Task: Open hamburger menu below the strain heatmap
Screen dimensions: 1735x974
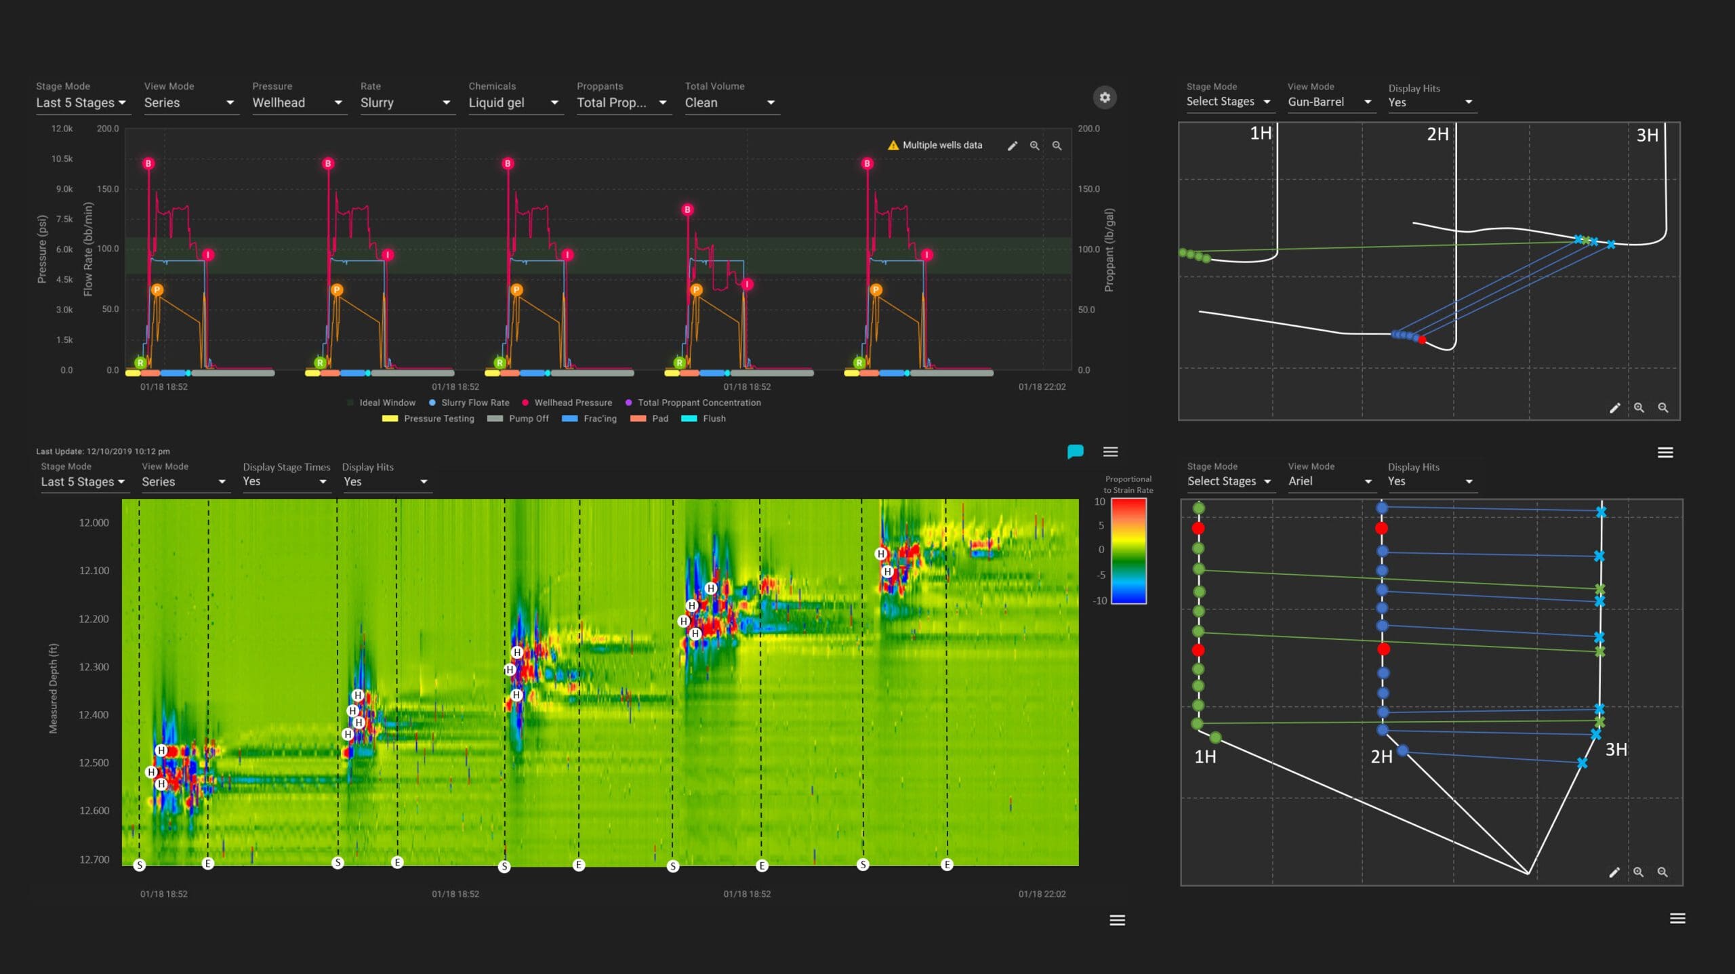Action: 1117,920
